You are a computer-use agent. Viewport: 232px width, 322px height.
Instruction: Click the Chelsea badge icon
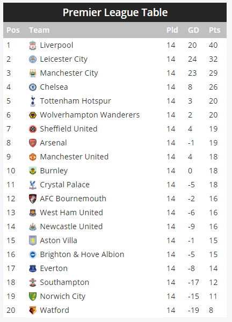33,87
